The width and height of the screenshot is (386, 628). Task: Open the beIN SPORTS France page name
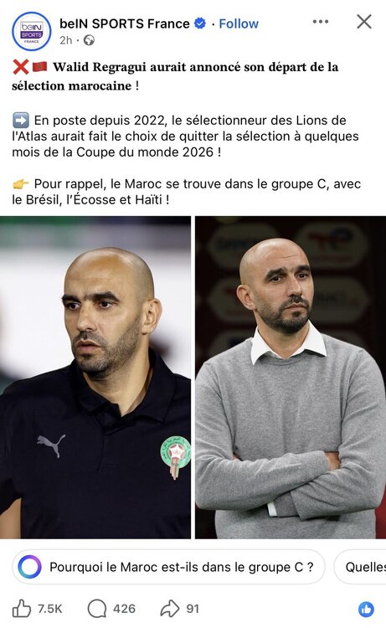click(x=125, y=23)
